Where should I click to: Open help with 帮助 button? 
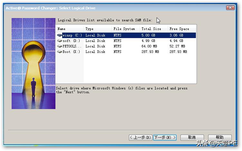click(x=220, y=137)
